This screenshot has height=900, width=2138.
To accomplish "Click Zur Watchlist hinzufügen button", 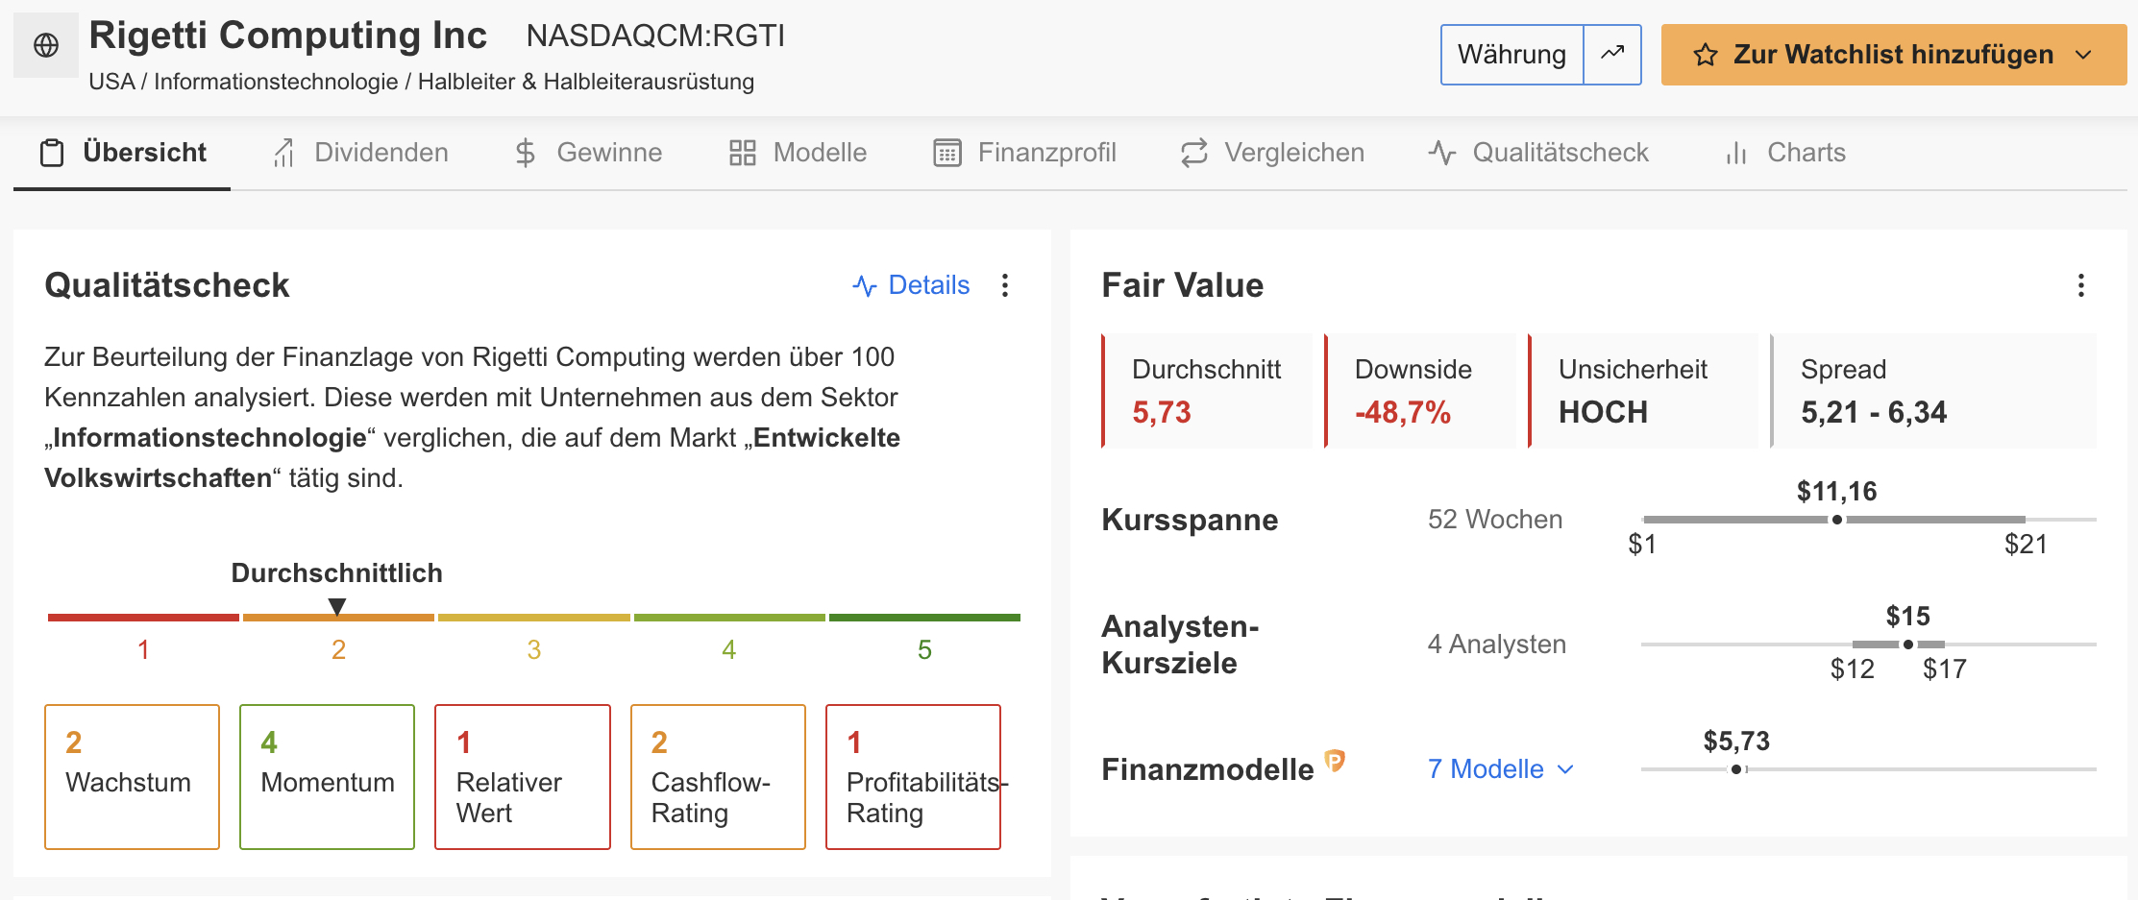I will (1893, 55).
